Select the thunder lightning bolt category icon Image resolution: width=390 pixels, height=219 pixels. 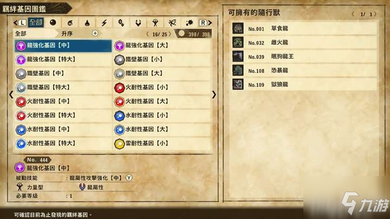coord(104,23)
